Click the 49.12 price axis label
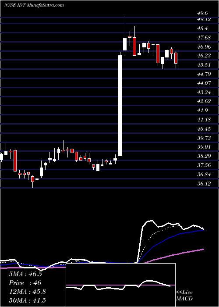 (x=204, y=19)
